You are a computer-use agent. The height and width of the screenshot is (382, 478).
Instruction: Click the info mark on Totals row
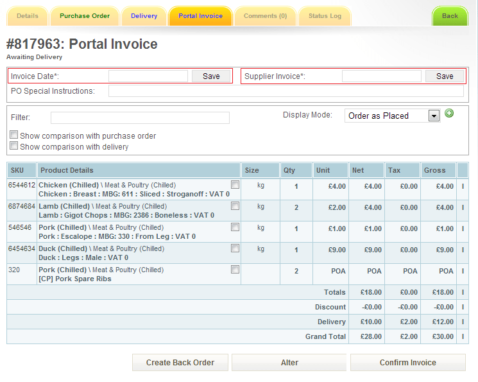463,292
